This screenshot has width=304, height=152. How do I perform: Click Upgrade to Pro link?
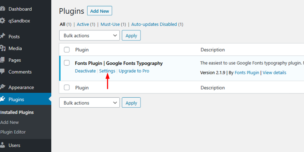click(x=134, y=71)
